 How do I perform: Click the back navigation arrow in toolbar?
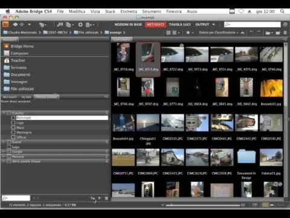15,25
